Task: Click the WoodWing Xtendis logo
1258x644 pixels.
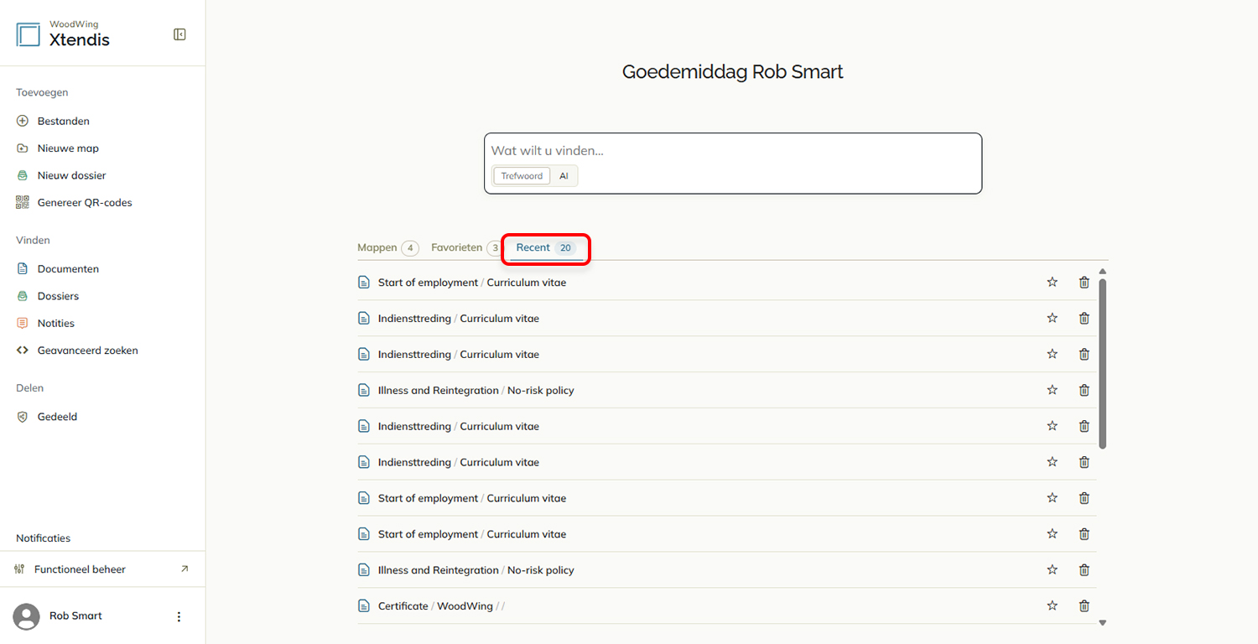Action: coord(63,34)
